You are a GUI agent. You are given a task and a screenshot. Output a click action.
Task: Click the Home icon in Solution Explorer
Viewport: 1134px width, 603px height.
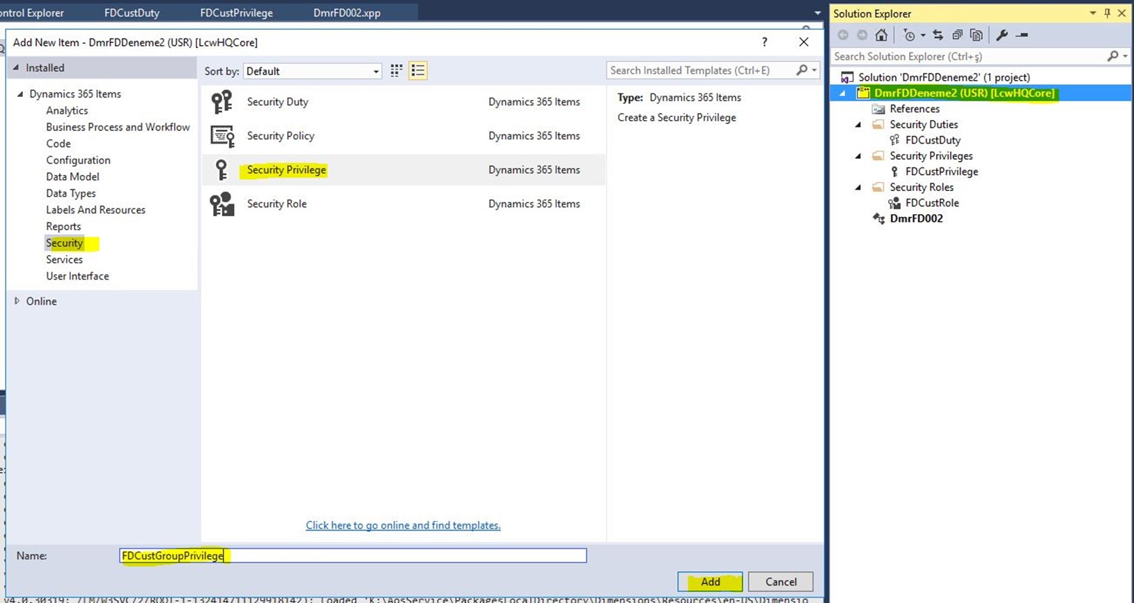[881, 35]
